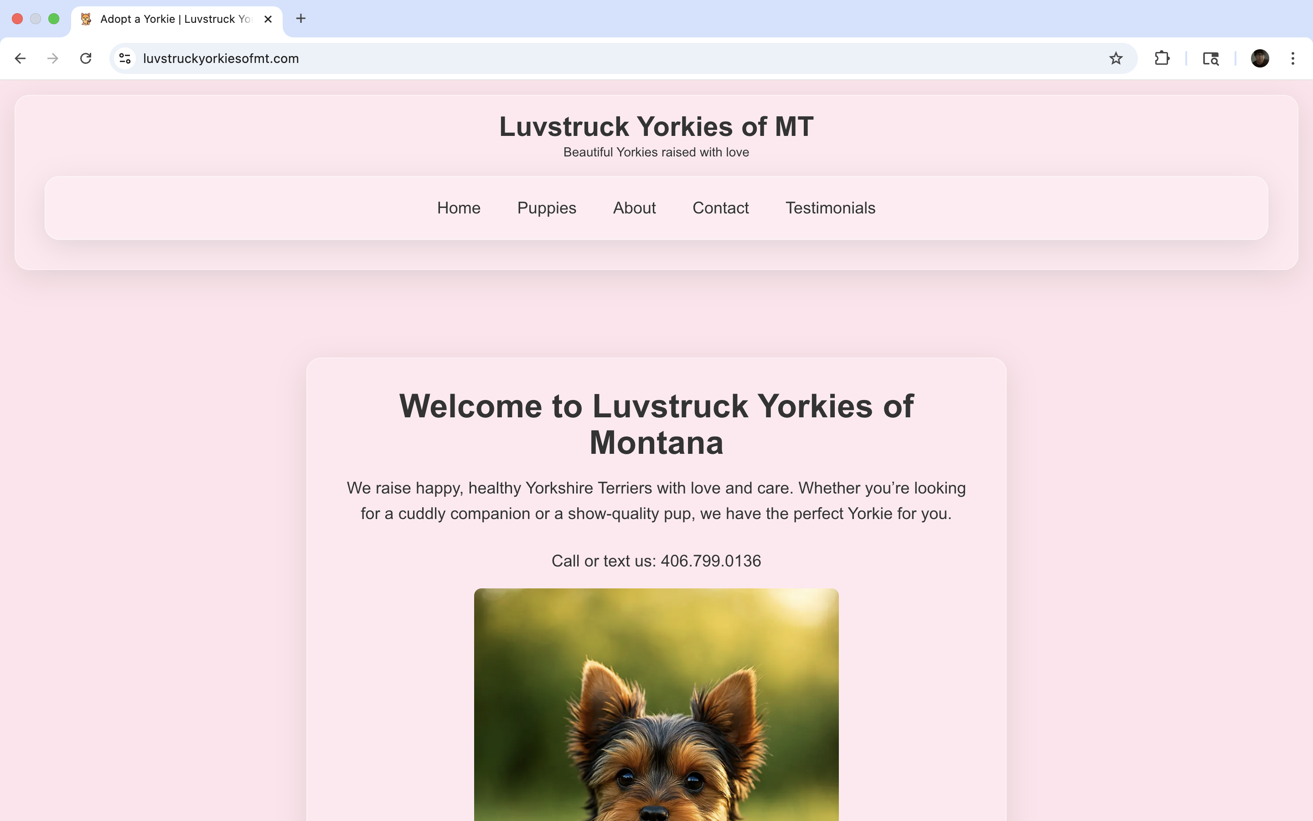Open the Puppies page link
The image size is (1313, 821).
tap(546, 208)
